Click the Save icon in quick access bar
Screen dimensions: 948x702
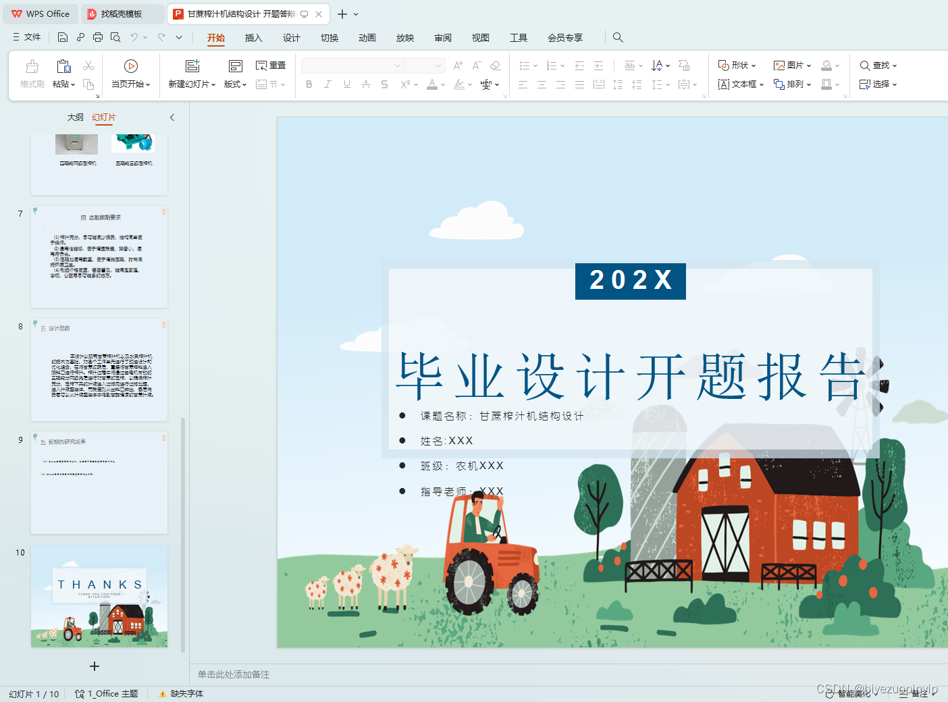pyautogui.click(x=63, y=37)
